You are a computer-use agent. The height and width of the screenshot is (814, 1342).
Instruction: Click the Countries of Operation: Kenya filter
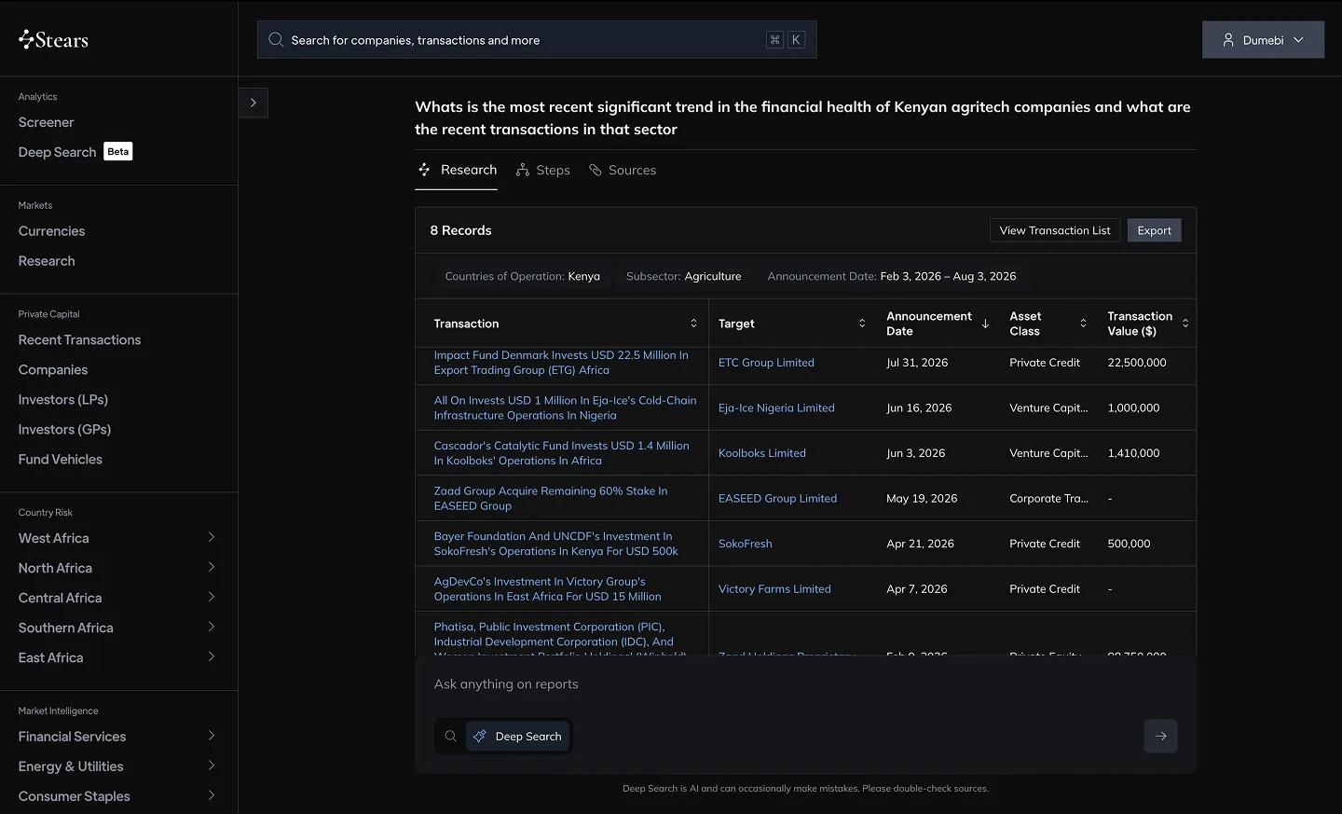[x=523, y=276]
